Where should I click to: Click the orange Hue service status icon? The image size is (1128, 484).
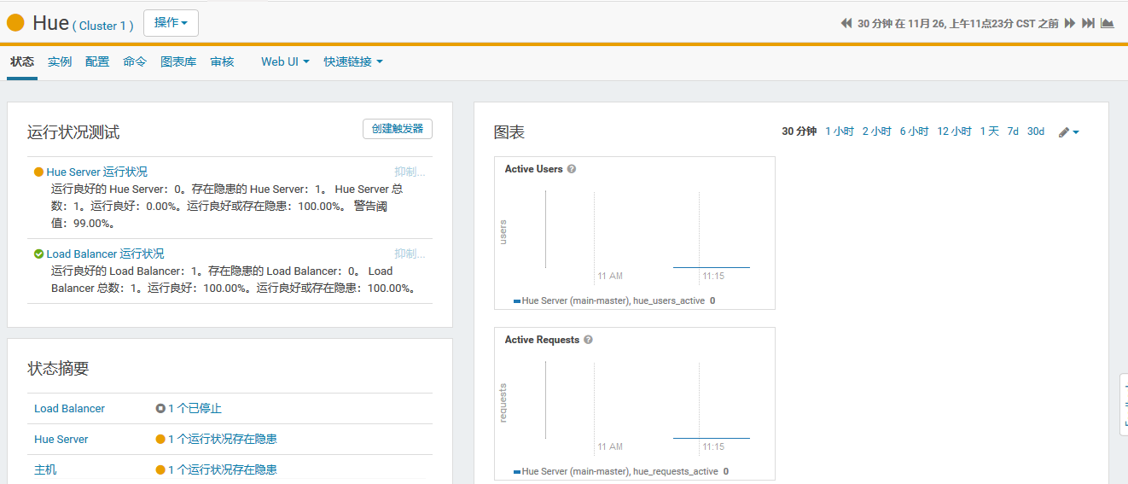click(15, 23)
